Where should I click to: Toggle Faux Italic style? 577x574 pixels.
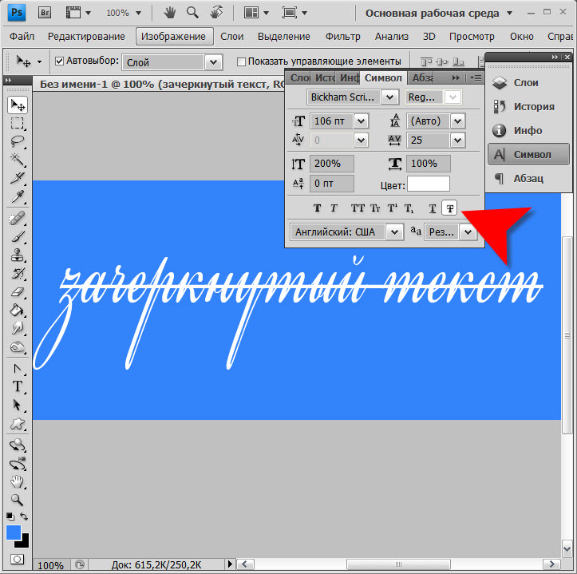point(334,208)
